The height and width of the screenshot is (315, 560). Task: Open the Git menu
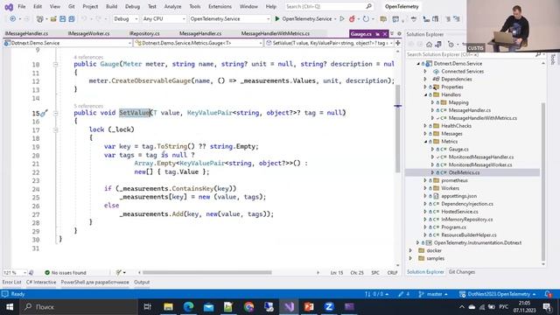tap(72, 6)
